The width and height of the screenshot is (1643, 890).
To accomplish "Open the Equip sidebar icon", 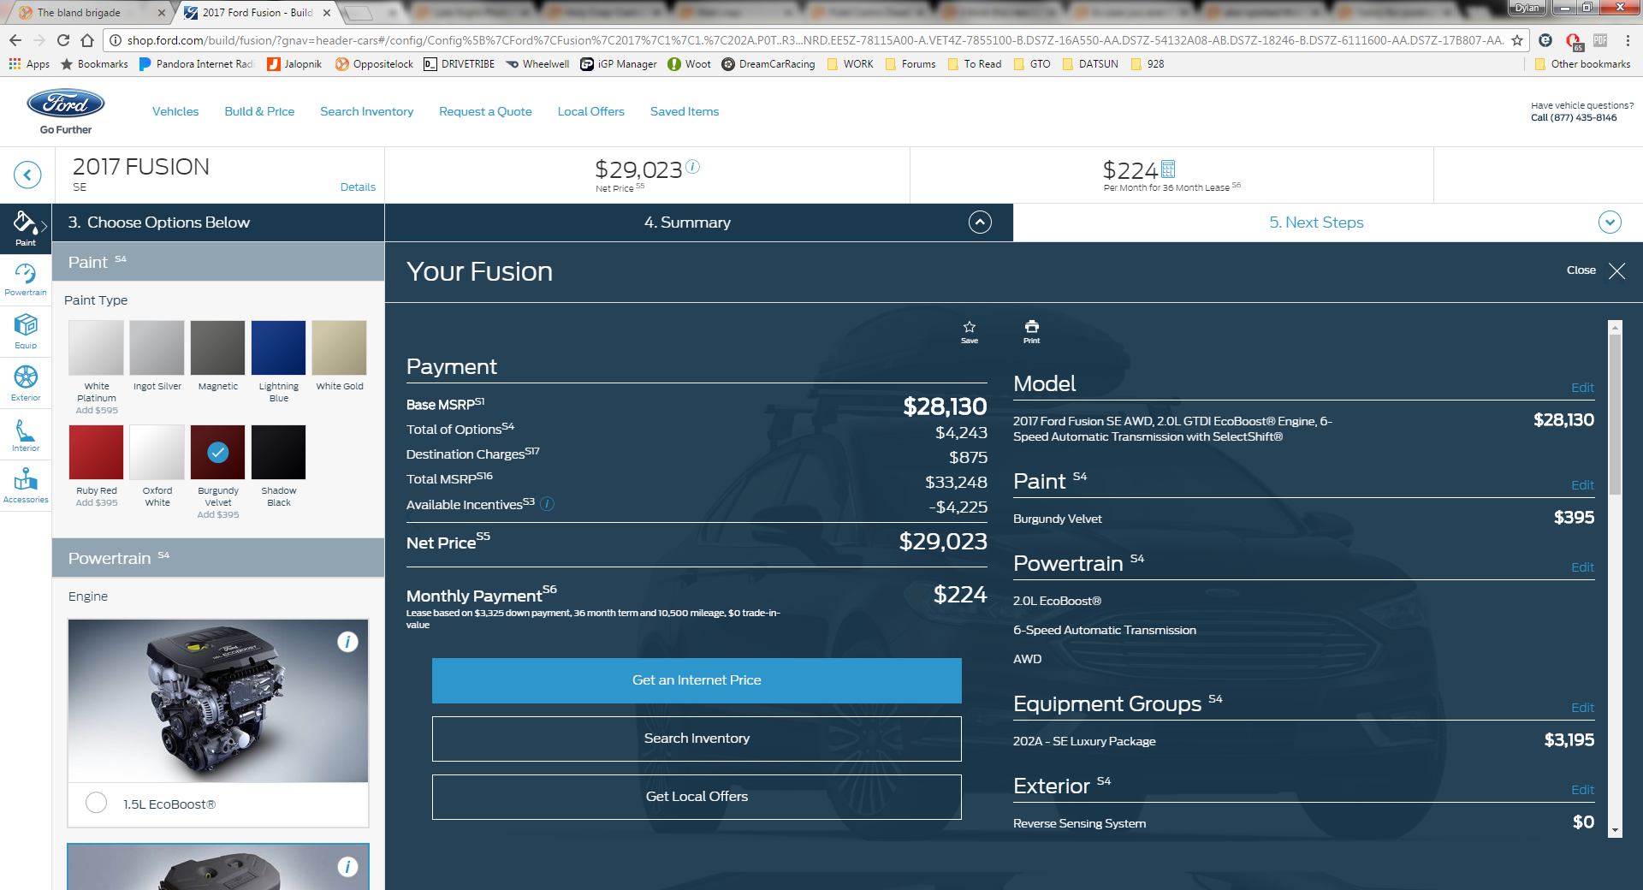I will point(26,331).
